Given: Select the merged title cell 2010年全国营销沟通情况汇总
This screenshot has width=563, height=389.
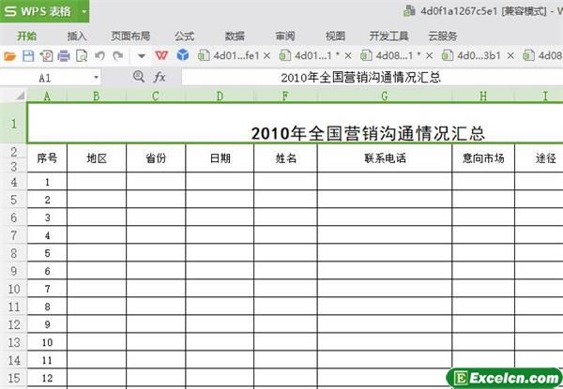Looking at the screenshot, I should [296, 124].
